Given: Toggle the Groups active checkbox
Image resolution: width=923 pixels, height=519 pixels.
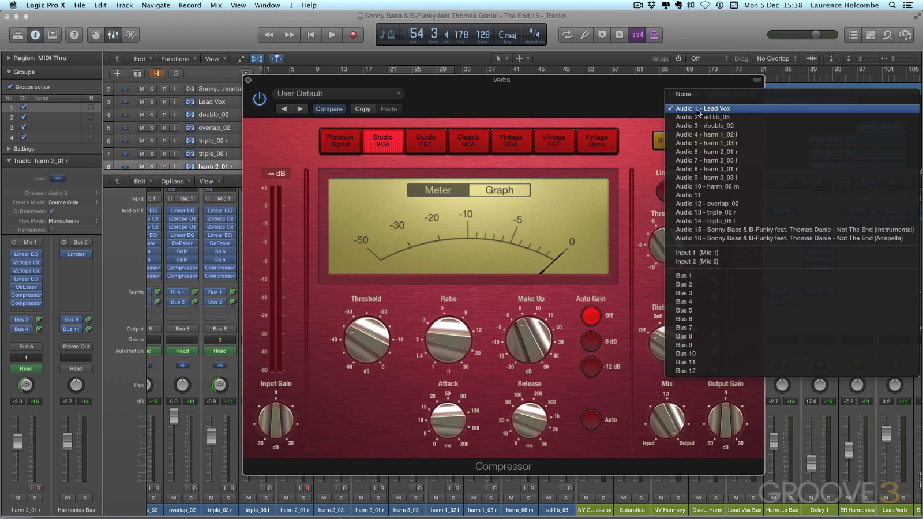Looking at the screenshot, I should (x=10, y=86).
